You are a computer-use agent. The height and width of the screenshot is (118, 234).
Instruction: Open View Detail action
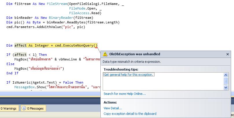point(113,108)
